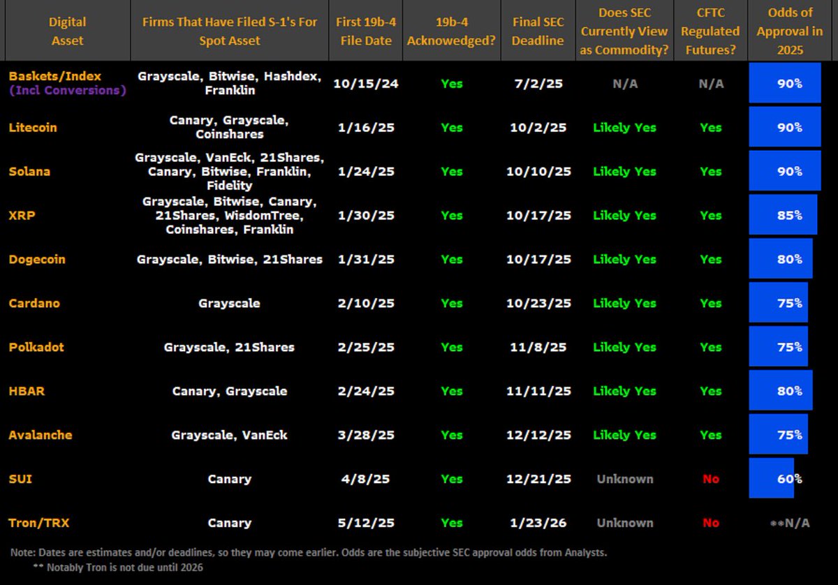Select the CFTC Regulated Futures header

tap(710, 31)
